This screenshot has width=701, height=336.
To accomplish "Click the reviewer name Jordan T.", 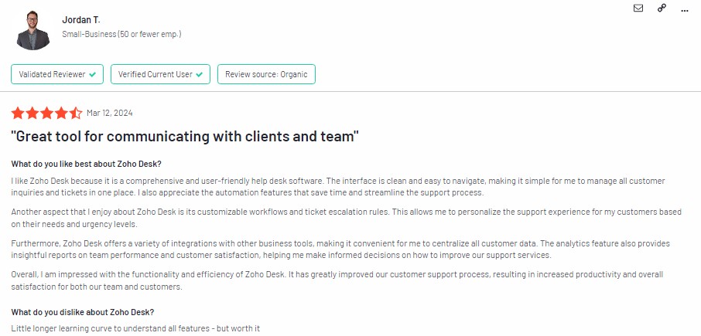I will [81, 19].
